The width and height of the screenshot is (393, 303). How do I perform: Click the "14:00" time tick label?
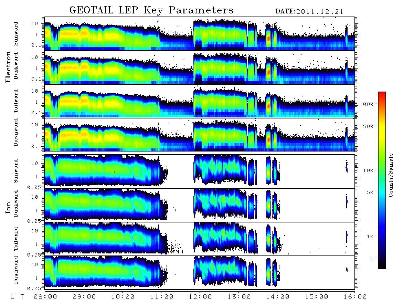(278, 297)
